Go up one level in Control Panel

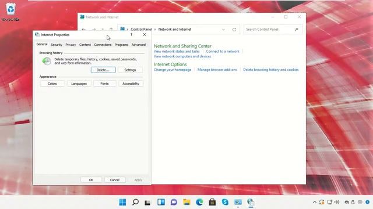111,30
